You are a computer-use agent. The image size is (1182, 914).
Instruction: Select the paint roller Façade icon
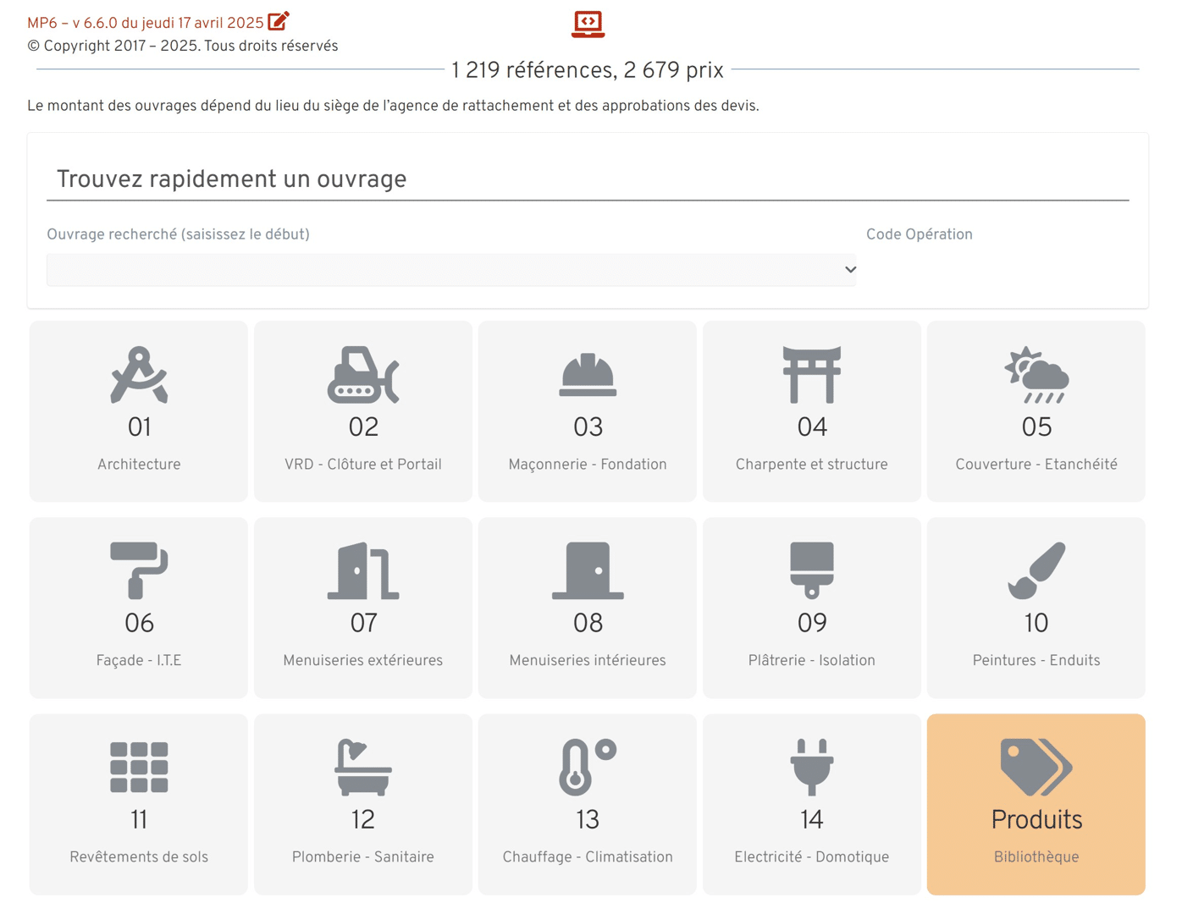click(139, 570)
